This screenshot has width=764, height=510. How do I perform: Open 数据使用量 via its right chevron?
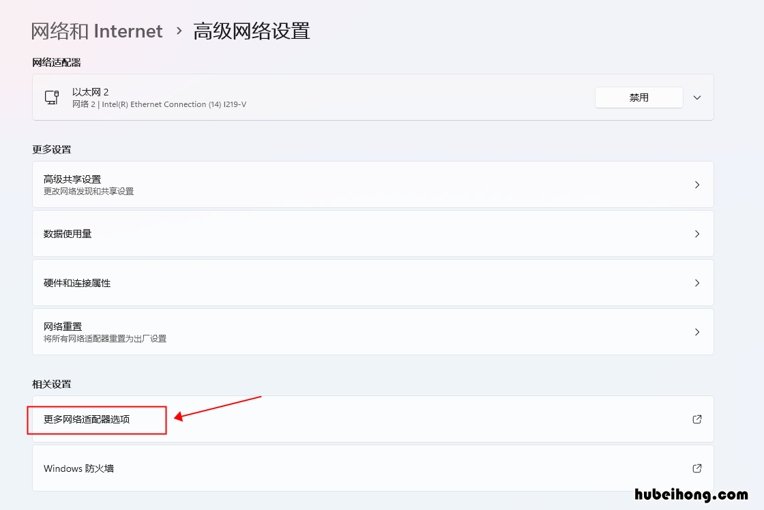point(697,234)
